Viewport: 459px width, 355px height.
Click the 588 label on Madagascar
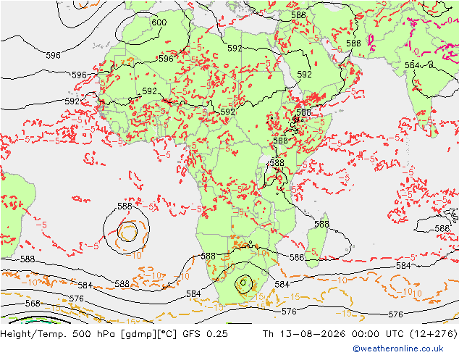click(x=321, y=224)
